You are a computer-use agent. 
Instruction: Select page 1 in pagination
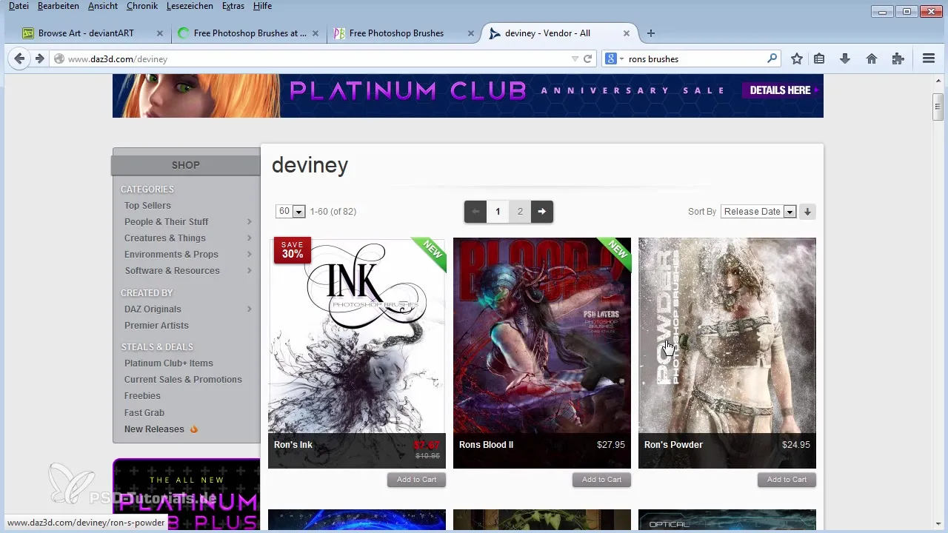[498, 212]
